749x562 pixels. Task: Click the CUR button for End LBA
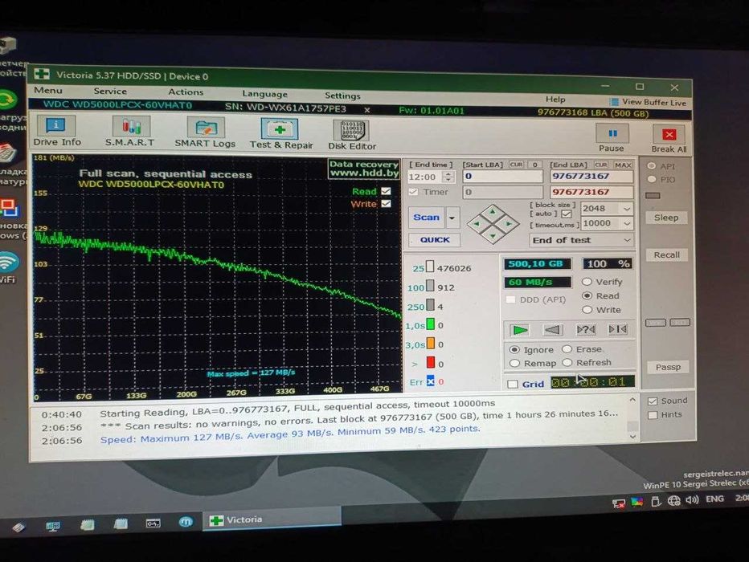pos(601,165)
